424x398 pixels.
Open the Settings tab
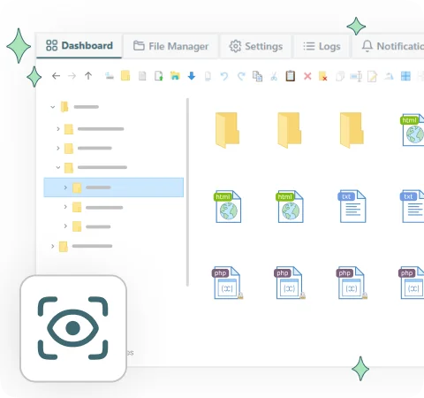[256, 46]
